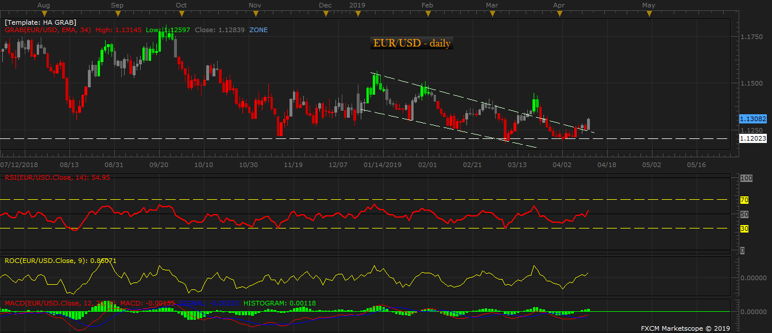The width and height of the screenshot is (772, 333).
Task: Click the Apr month marker triangle
Action: pos(558,14)
